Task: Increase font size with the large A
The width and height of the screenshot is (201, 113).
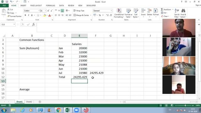Action: [x=48, y=11]
